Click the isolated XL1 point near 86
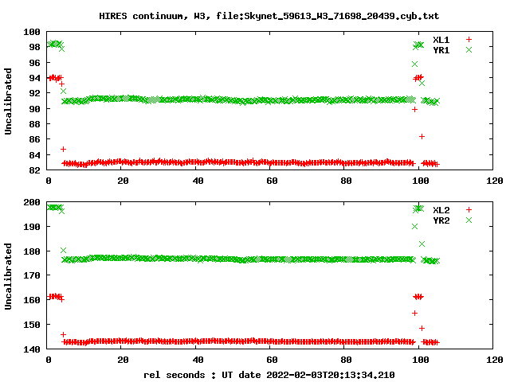The image size is (510, 382). click(422, 136)
